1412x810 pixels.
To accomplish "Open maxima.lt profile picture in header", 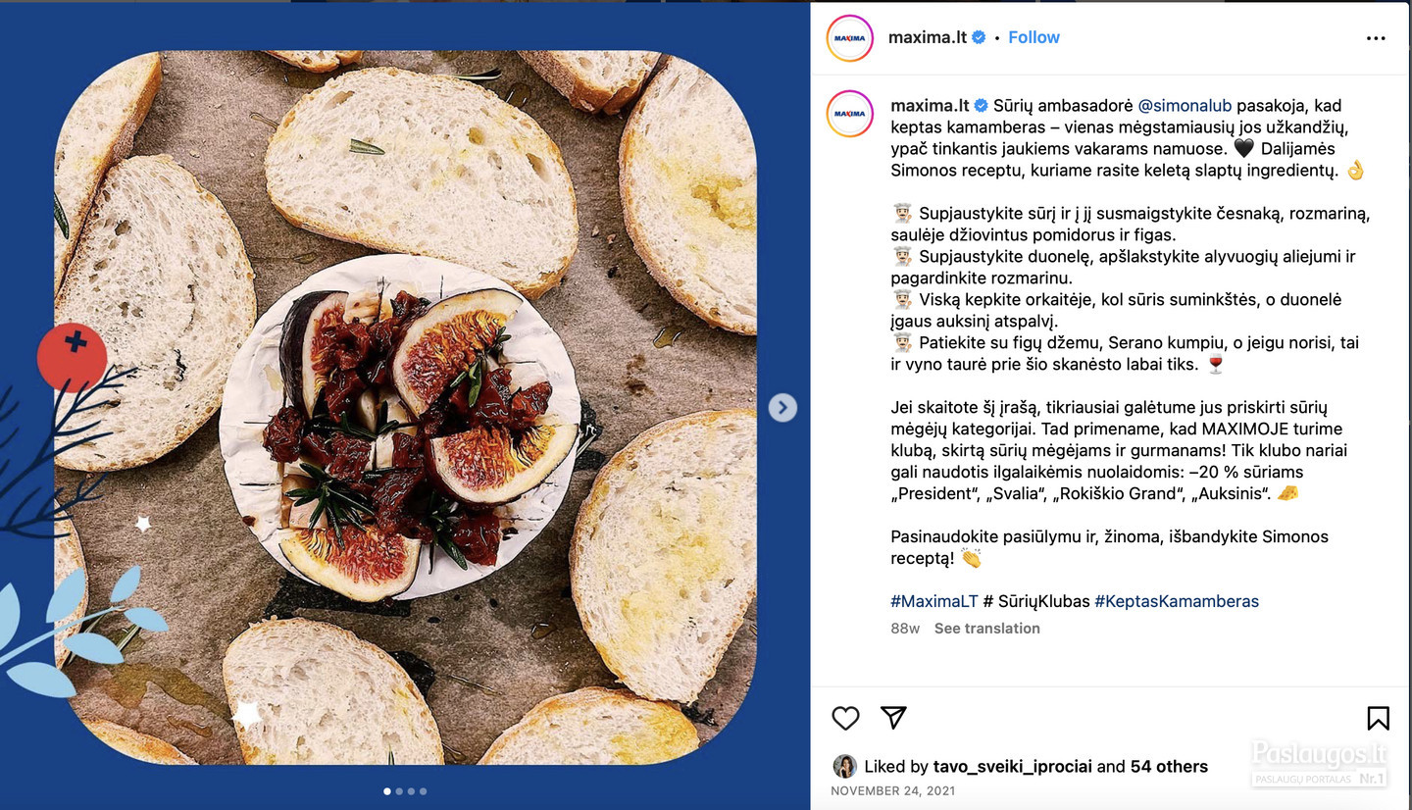I will tap(849, 38).
